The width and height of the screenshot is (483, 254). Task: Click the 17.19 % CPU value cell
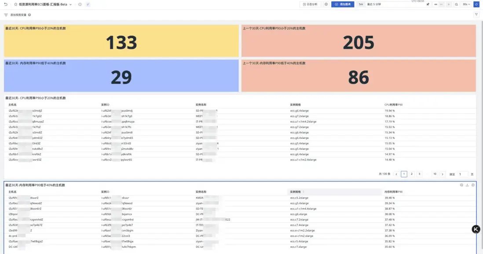coord(390,122)
